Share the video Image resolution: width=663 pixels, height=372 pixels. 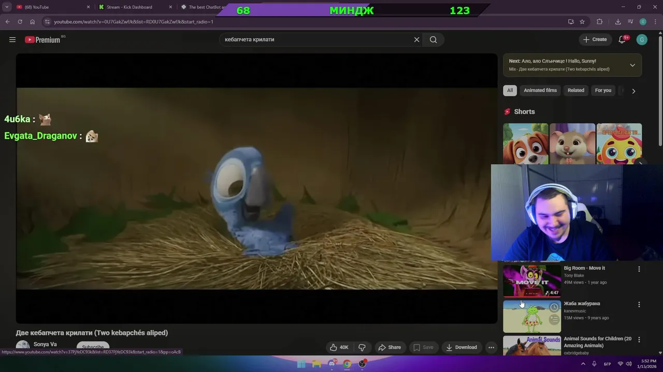coord(390,347)
